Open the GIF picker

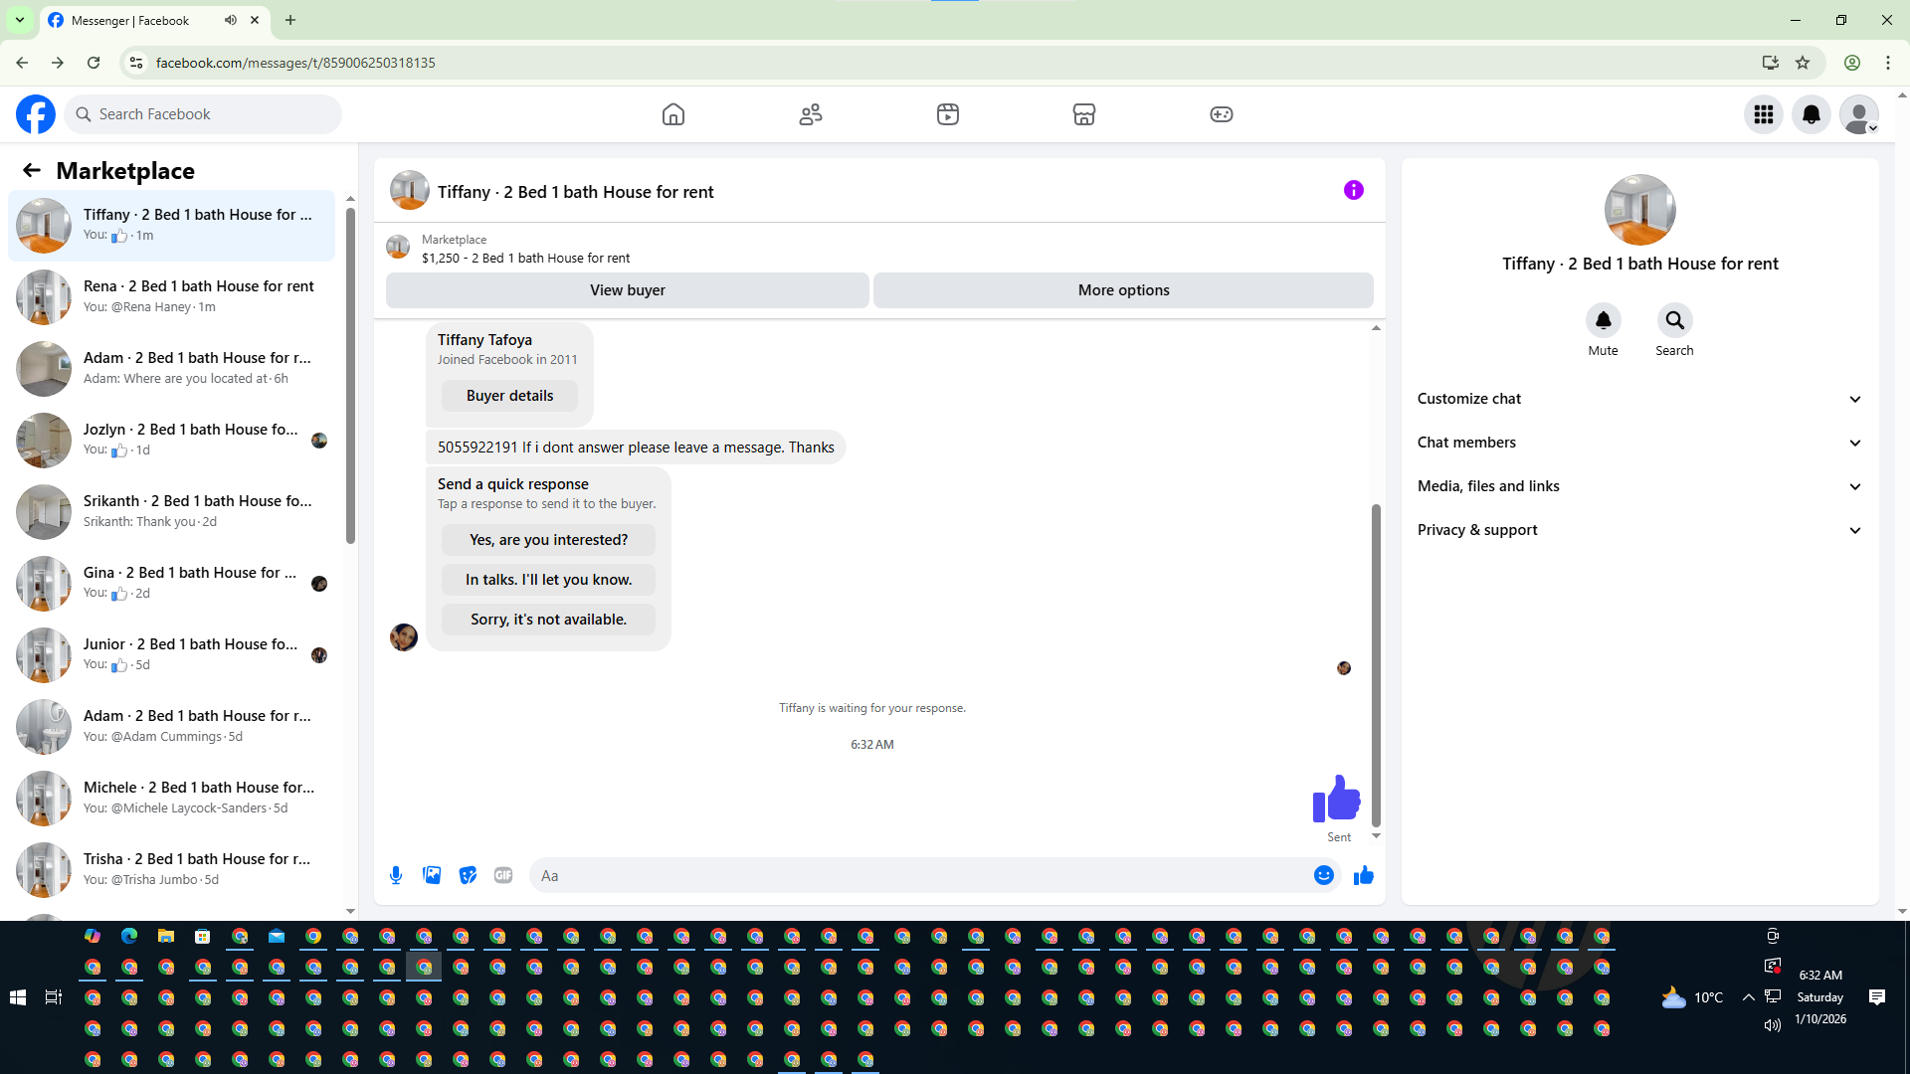[x=503, y=875]
